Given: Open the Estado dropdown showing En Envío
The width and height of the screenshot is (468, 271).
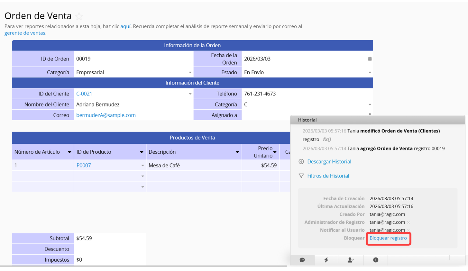Looking at the screenshot, I should point(370,73).
